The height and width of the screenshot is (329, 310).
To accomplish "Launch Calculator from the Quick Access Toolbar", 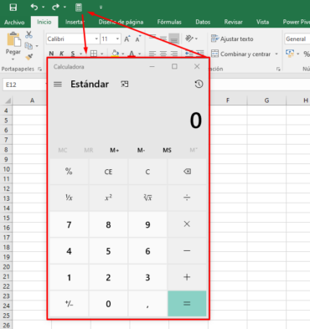I will [x=79, y=8].
